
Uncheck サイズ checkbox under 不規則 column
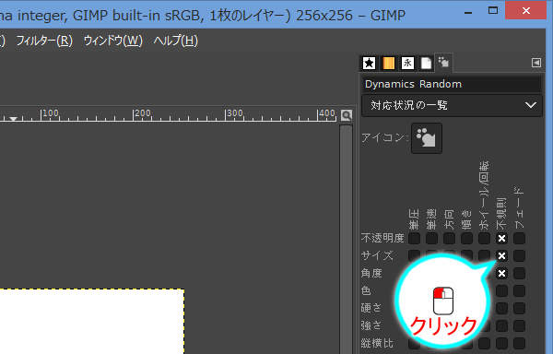(501, 255)
